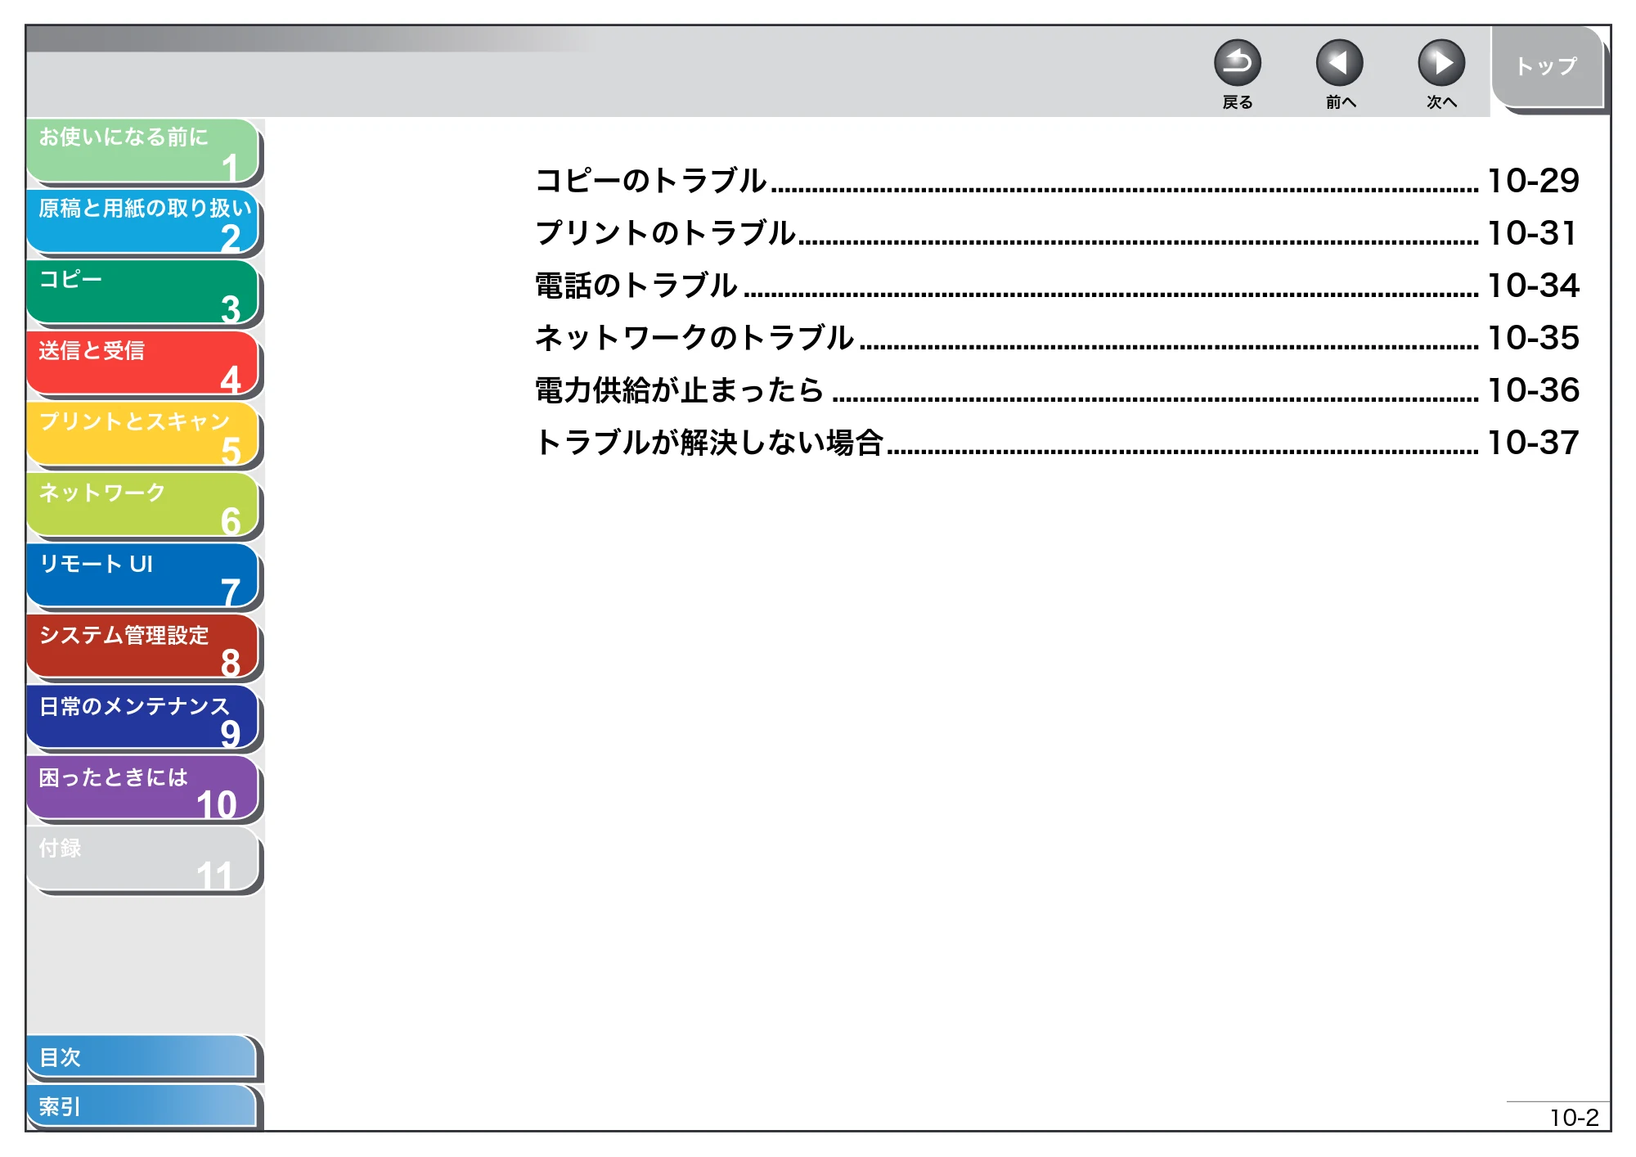Viewport: 1636px width, 1157px height.
Task: Open the 付録 chapter 11 tab
Action: (143, 860)
